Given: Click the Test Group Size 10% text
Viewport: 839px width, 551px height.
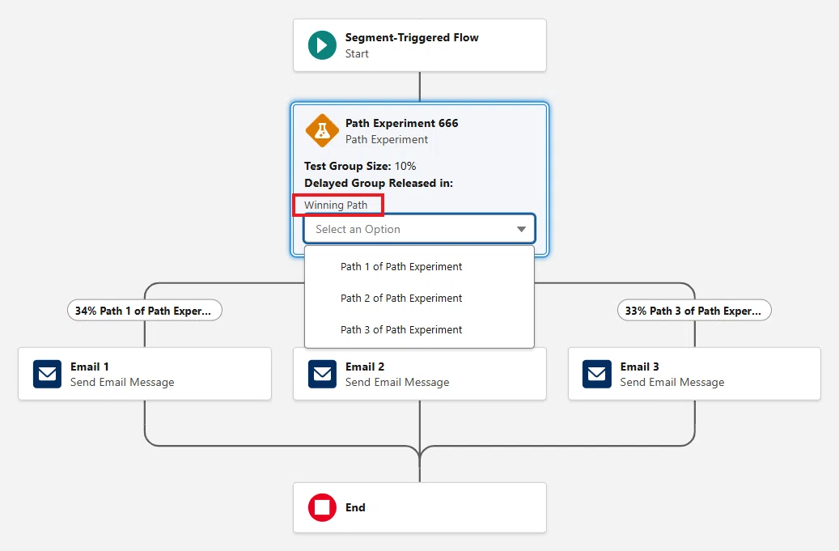Looking at the screenshot, I should pyautogui.click(x=360, y=166).
